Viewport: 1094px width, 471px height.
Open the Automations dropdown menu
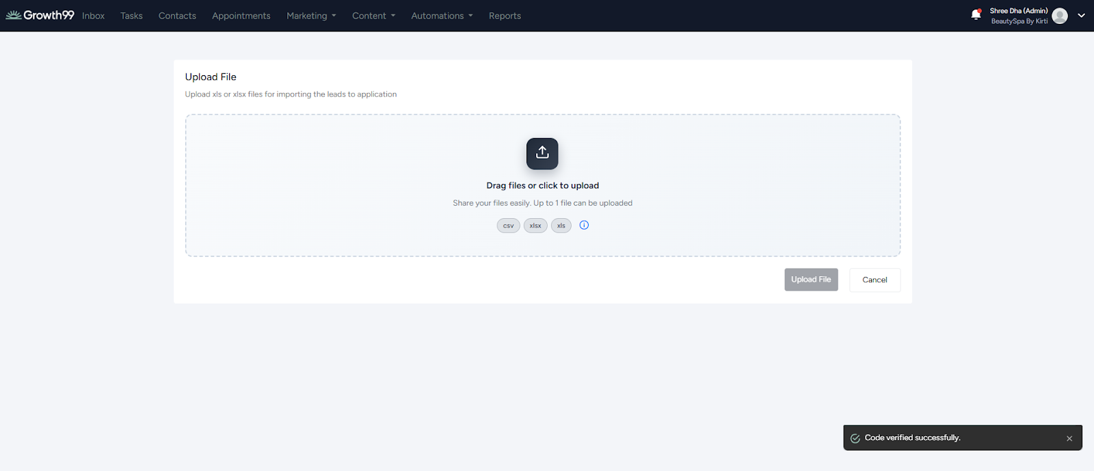(442, 16)
